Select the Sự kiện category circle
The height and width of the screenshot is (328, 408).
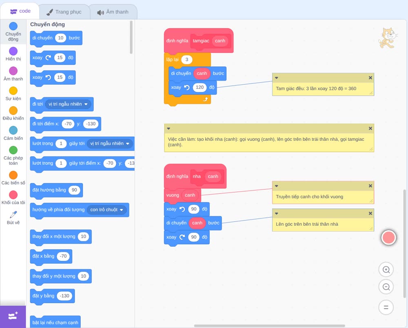click(x=13, y=91)
